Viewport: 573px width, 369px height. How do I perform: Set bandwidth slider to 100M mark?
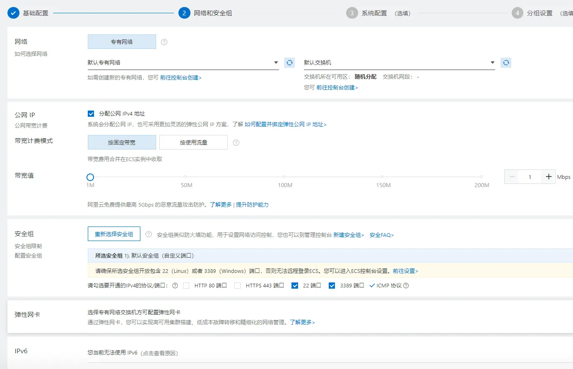tap(284, 177)
